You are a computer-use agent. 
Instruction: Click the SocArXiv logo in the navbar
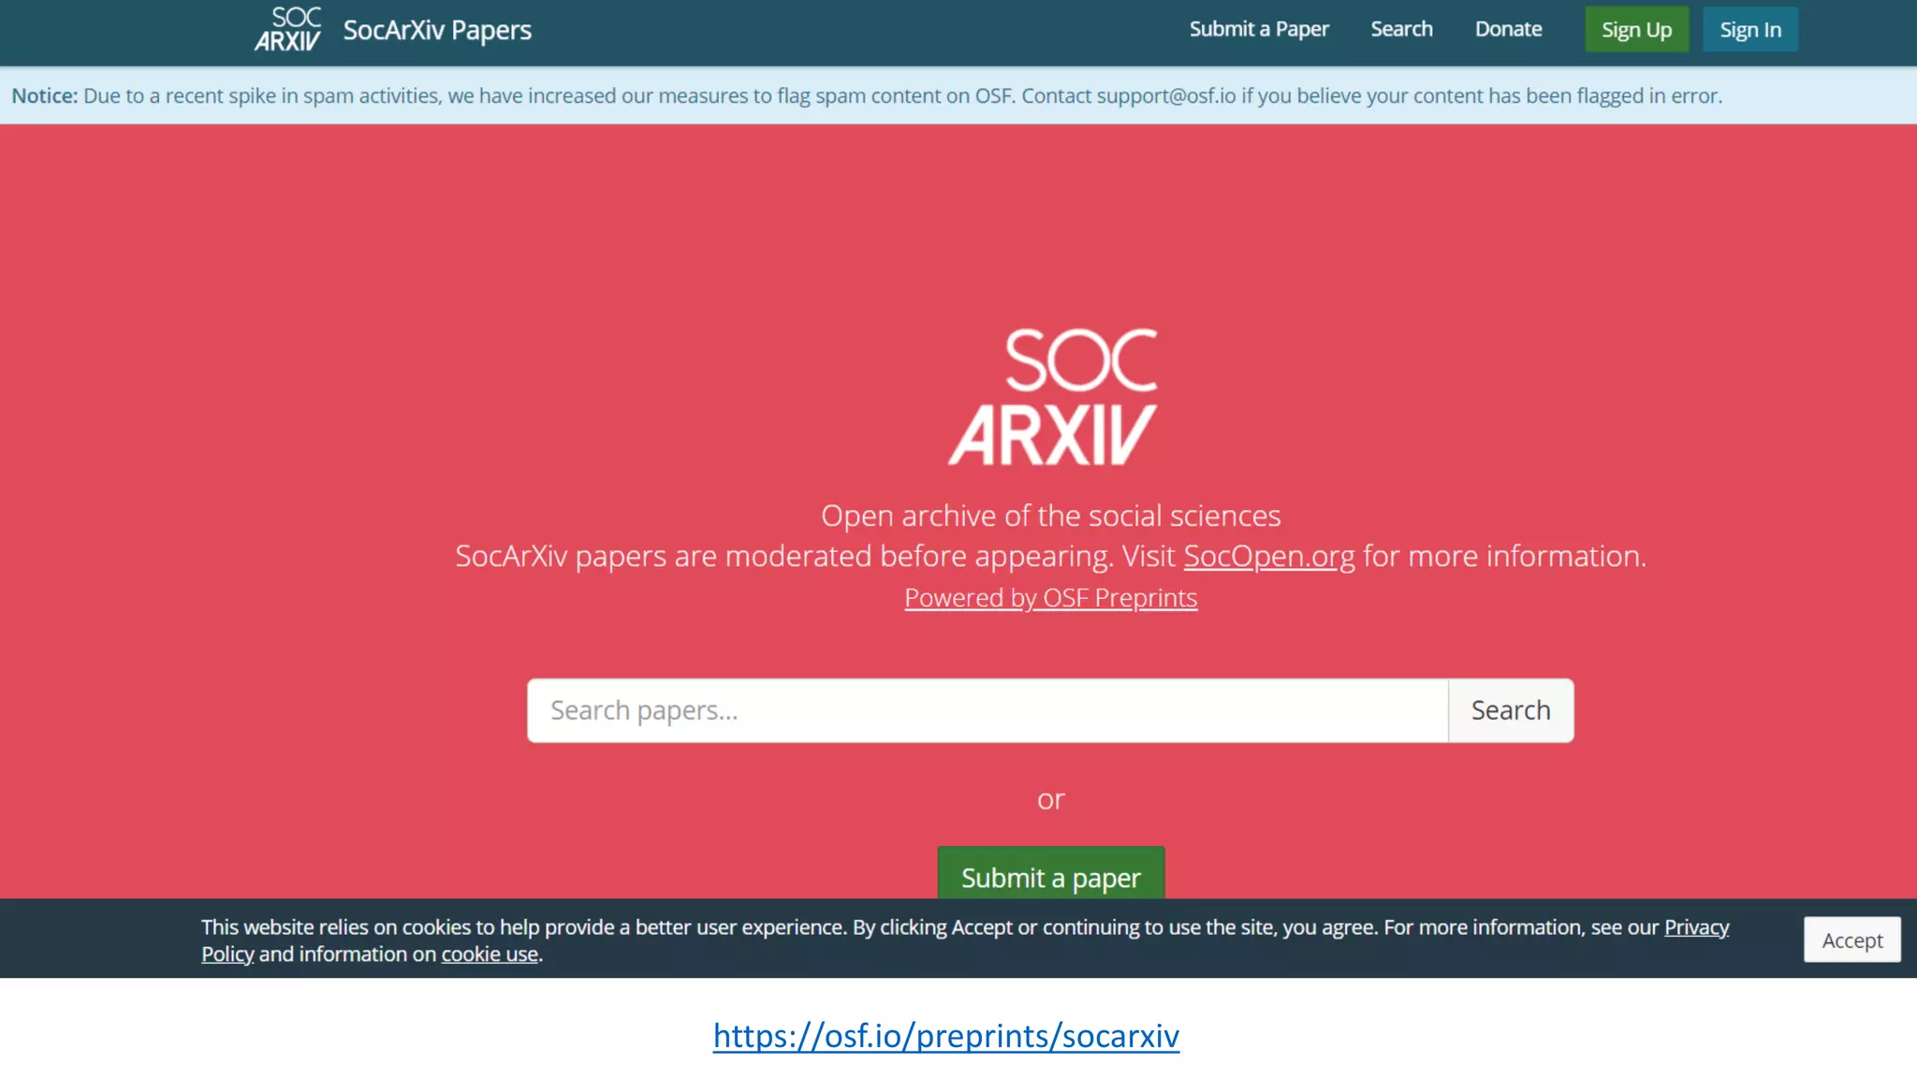[x=287, y=29]
